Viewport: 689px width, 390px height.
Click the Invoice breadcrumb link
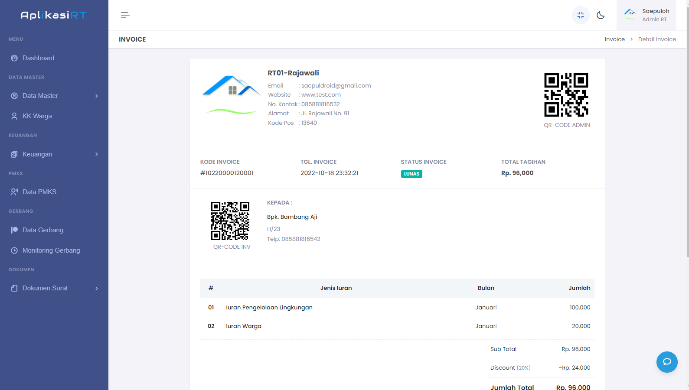pos(614,39)
